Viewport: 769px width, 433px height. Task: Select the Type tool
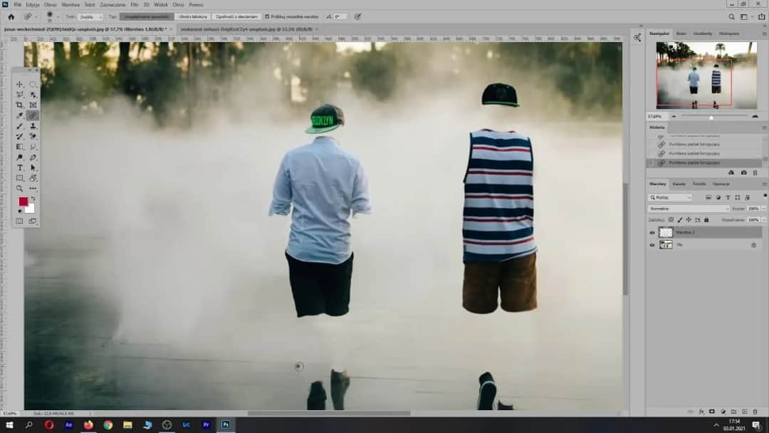[19, 167]
